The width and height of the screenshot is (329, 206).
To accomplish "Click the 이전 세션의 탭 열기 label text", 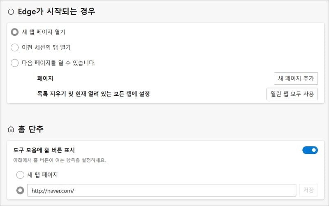I will [46, 47].
